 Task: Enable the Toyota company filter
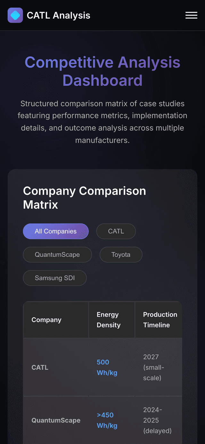point(121,254)
